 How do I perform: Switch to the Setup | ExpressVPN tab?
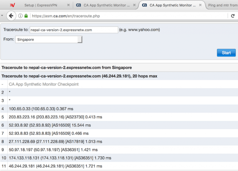(41, 5)
